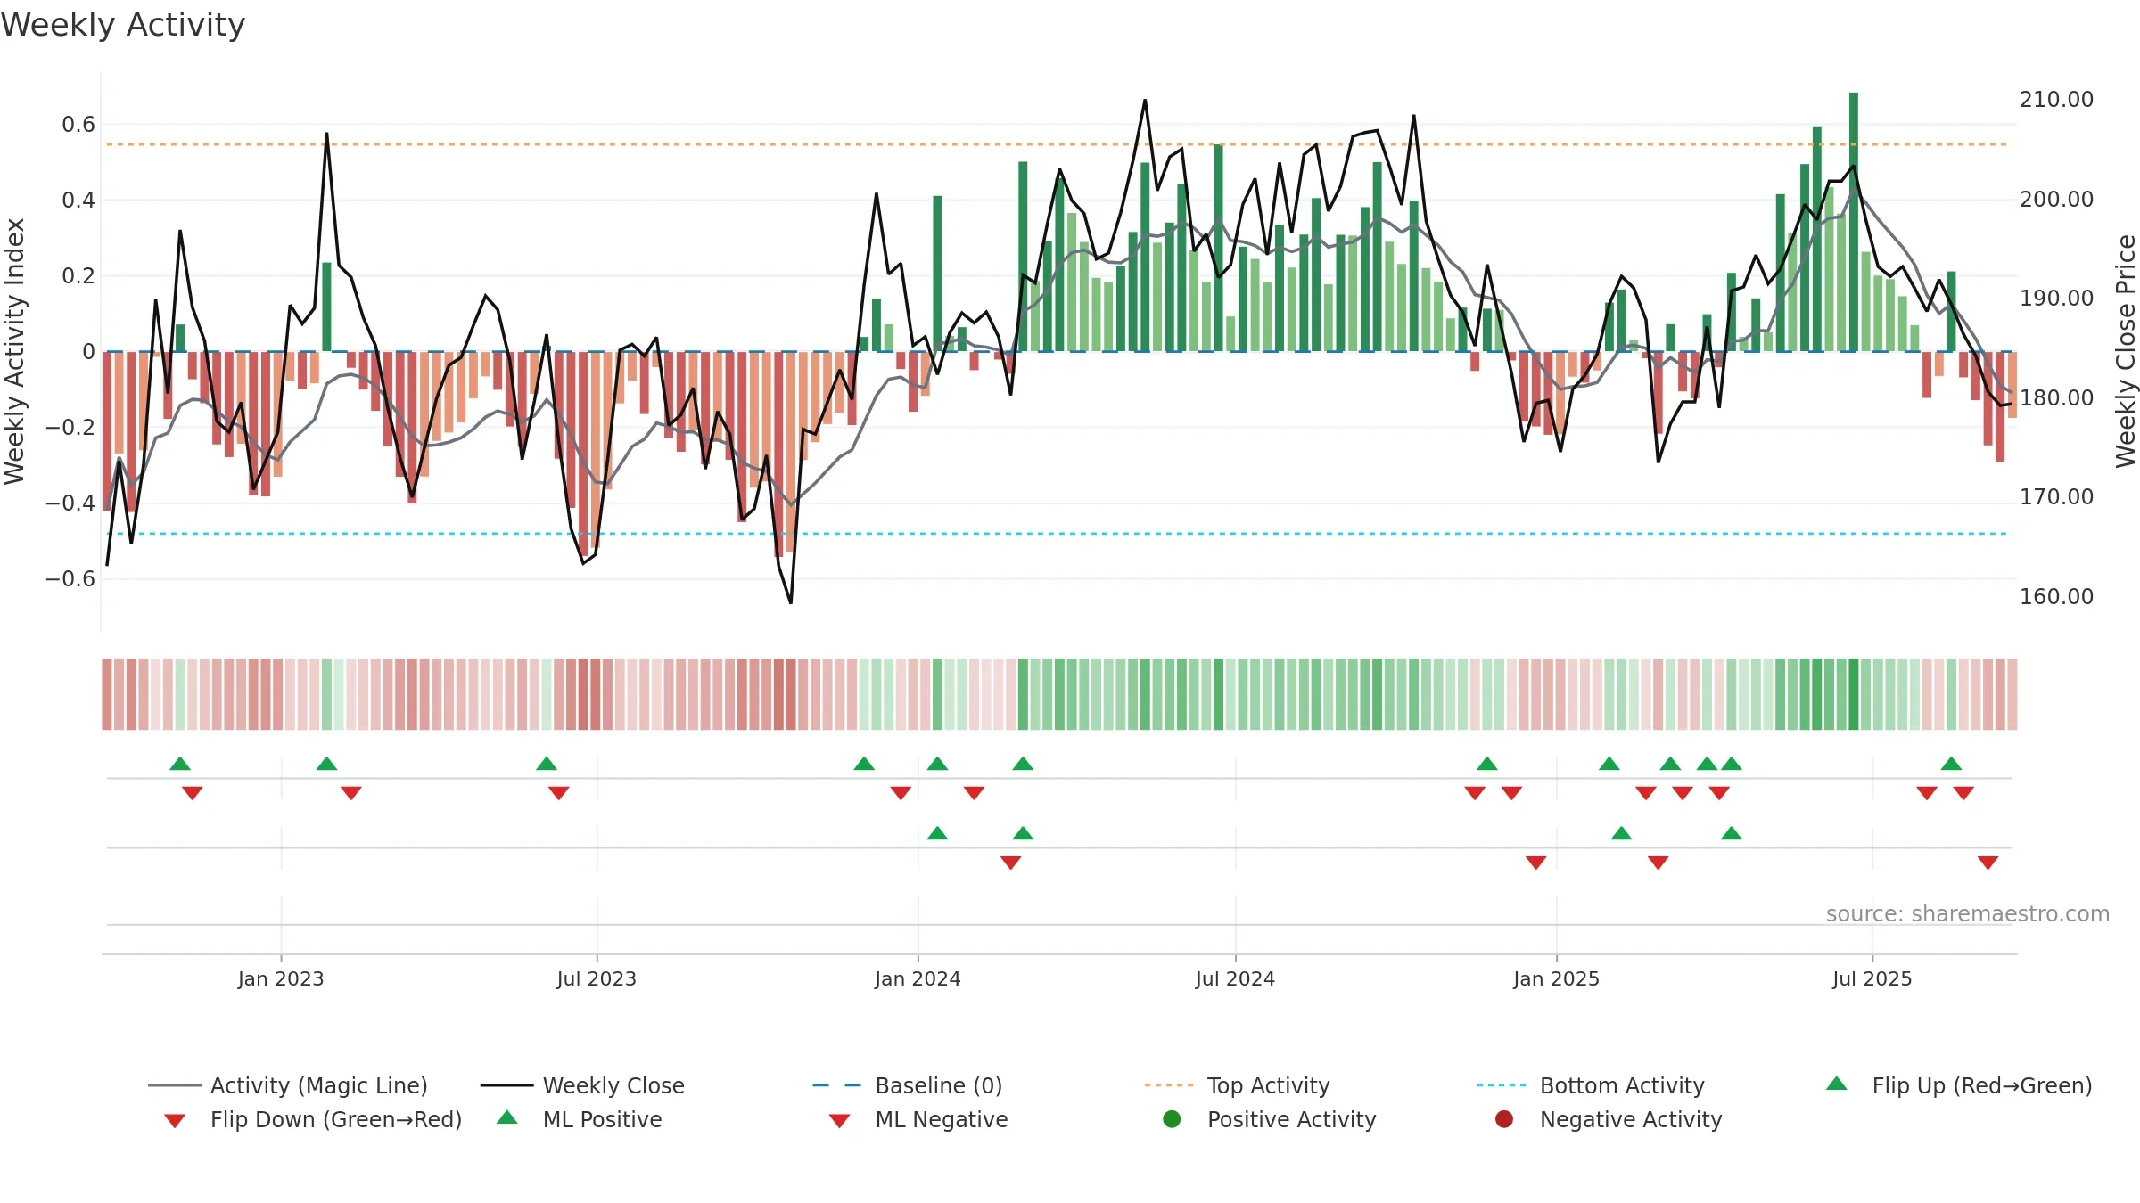The image size is (2140, 1203).
Task: Click the Jan 2023 axis label
Action: (x=281, y=978)
